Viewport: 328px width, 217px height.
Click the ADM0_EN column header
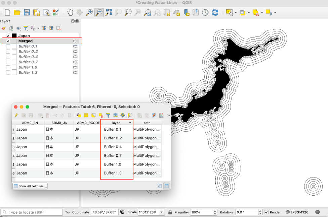click(30, 123)
